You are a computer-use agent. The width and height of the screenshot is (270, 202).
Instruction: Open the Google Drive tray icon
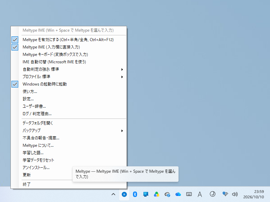(x=157, y=194)
